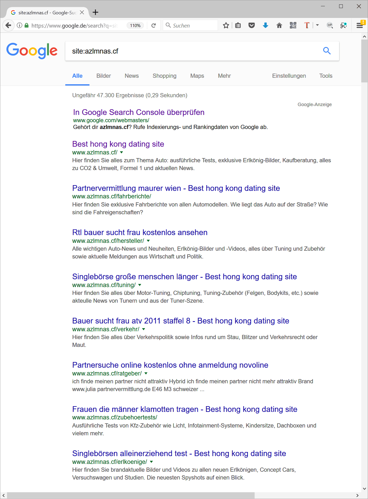Click the horizontal scrollbar thumb
The width and height of the screenshot is (368, 499).
[x=131, y=495]
